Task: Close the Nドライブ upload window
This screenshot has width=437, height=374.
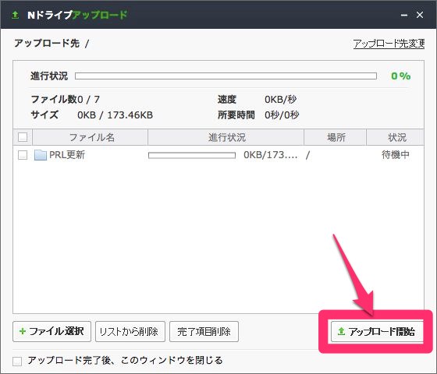Action: pyautogui.click(x=420, y=15)
